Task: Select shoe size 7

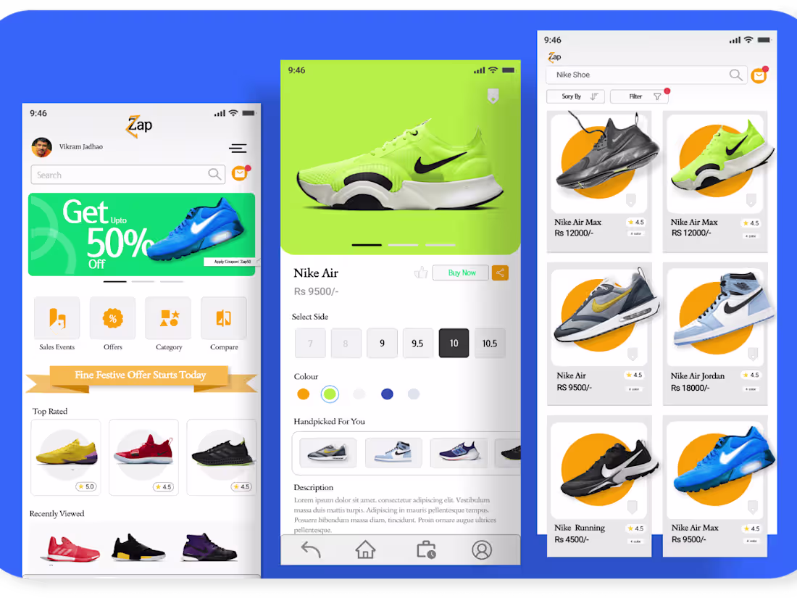Action: click(x=310, y=344)
